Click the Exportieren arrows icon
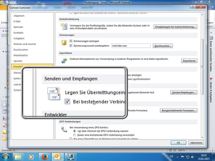 tap(64, 61)
